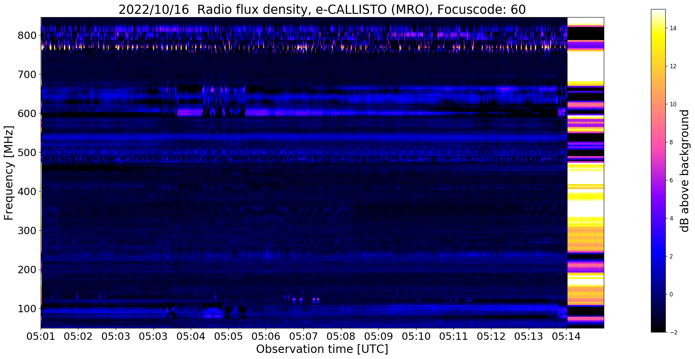This screenshot has height=359, width=695.
Task: Click the 05:09 time tick label
Action: tap(378, 336)
